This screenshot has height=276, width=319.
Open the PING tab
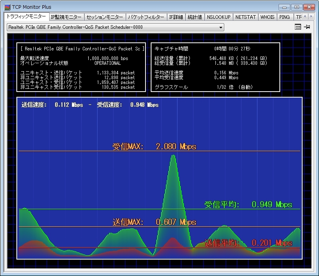285,17
